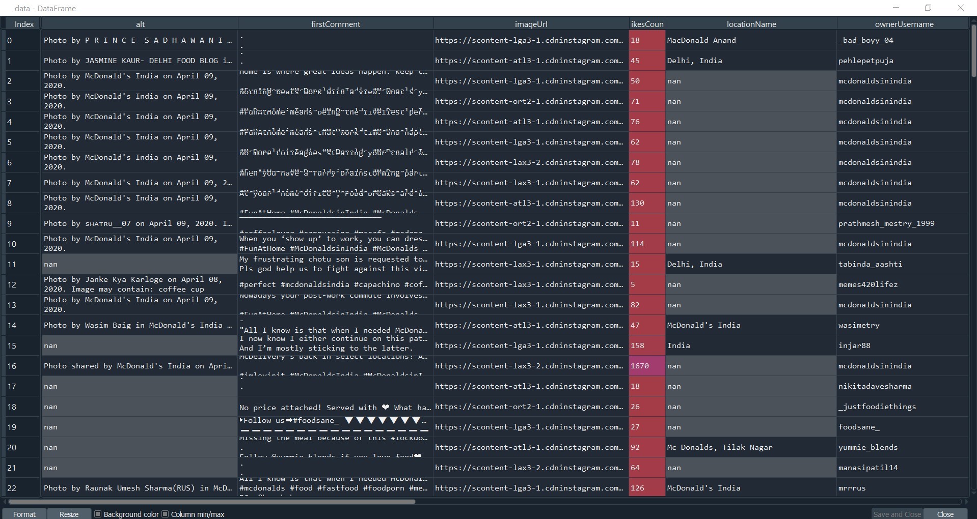Select the ownerUsername column header
Image resolution: width=977 pixels, height=519 pixels.
(904, 24)
